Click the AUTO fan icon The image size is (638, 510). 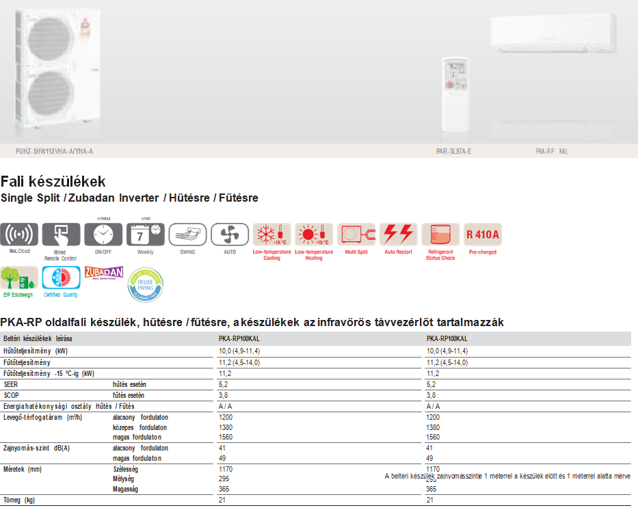point(230,234)
